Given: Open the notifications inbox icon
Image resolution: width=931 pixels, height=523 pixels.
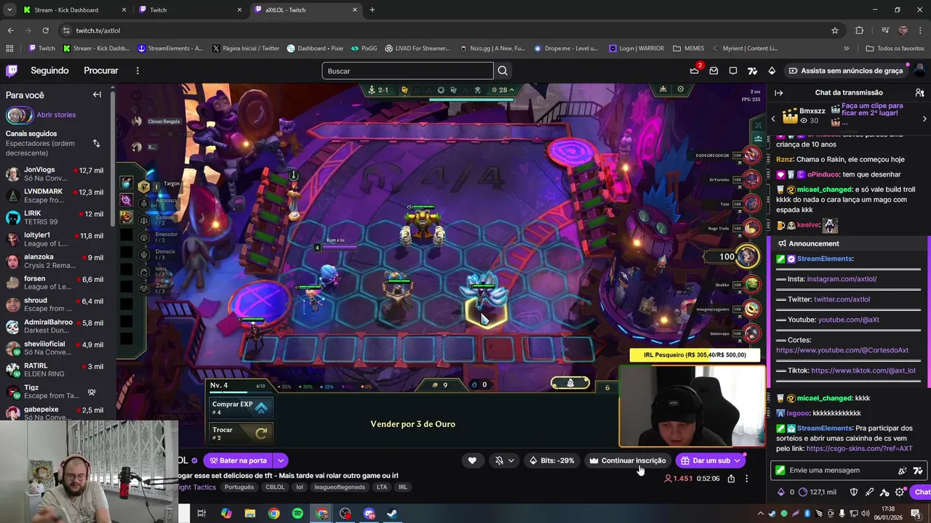Looking at the screenshot, I should [714, 70].
